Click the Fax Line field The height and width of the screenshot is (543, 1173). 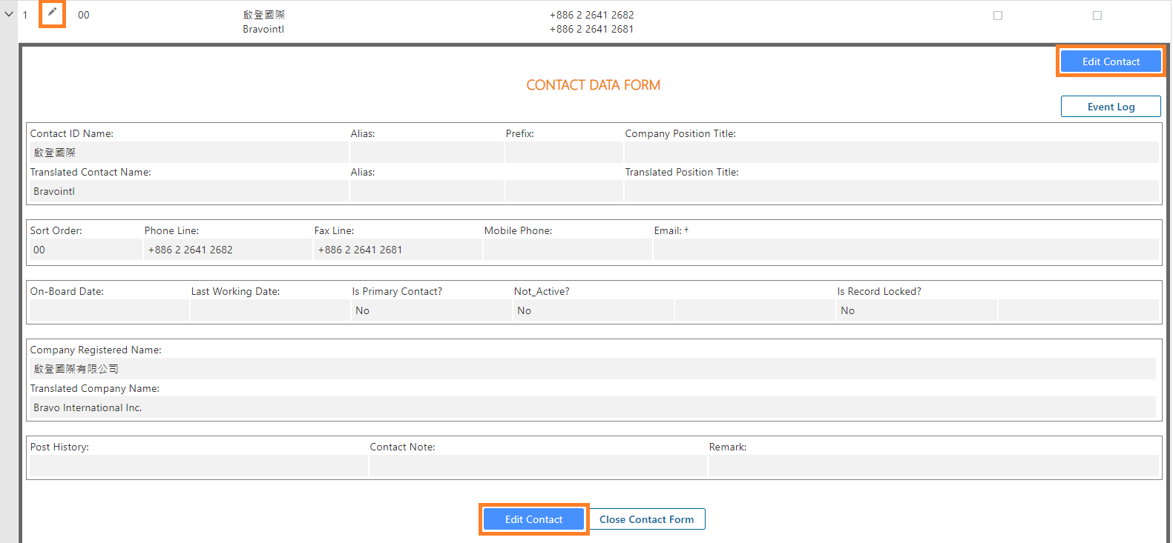(x=397, y=250)
